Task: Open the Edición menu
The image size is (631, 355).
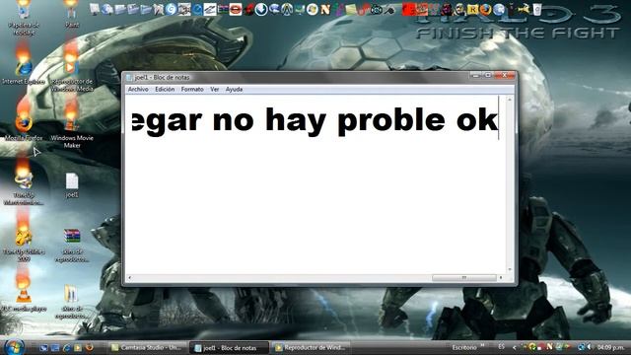Action: click(165, 90)
